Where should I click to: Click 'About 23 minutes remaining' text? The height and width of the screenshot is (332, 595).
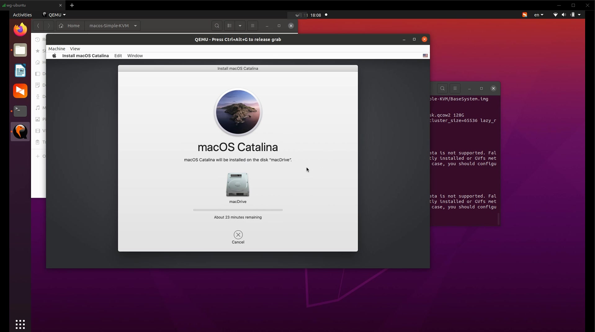pos(238,218)
